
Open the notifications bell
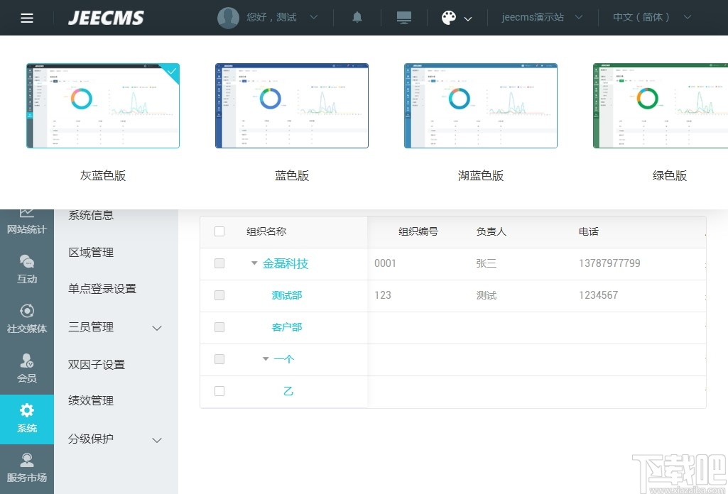tap(357, 17)
